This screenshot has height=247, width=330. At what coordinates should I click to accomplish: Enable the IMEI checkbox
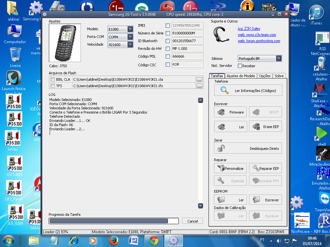click(168, 25)
